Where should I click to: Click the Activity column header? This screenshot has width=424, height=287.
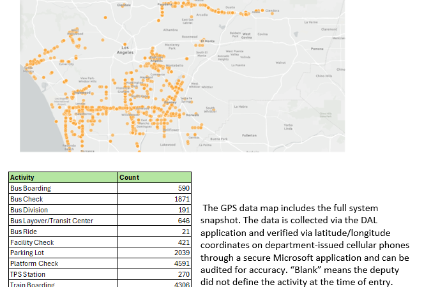[22, 177]
